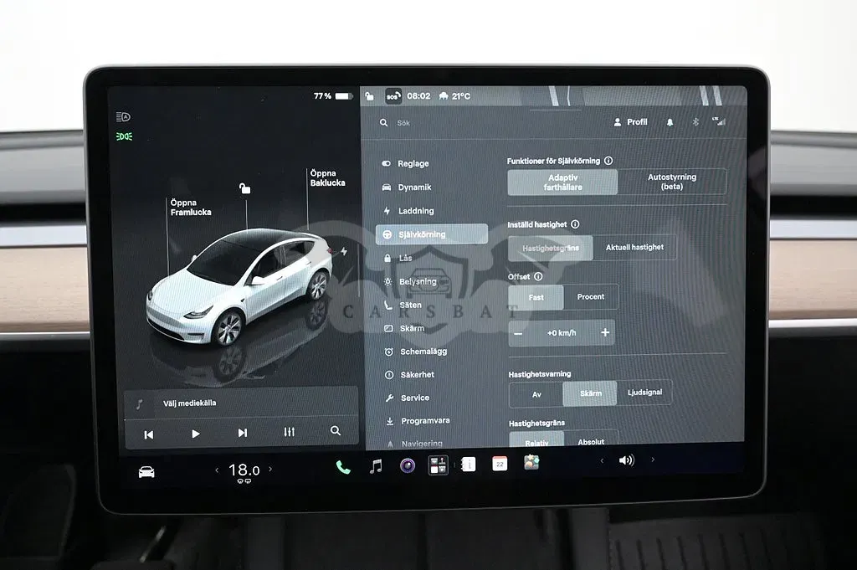Select Autostyrning (beta) option

(x=672, y=182)
